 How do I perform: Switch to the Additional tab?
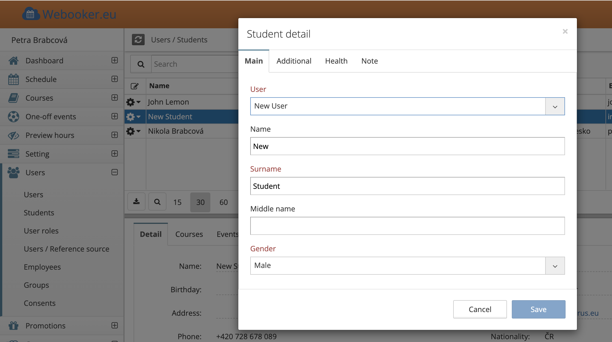point(294,61)
